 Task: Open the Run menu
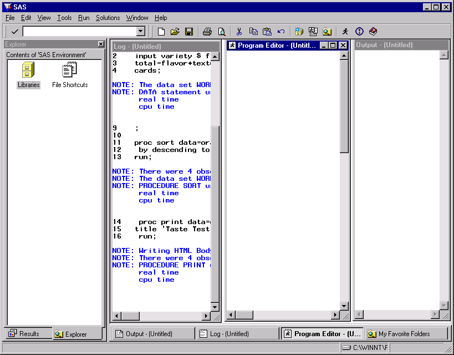[x=84, y=18]
